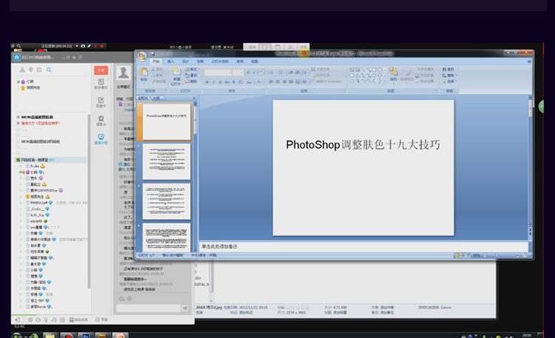Click the Quick Styles icon
The height and width of the screenshot is (338, 555).
[407, 72]
